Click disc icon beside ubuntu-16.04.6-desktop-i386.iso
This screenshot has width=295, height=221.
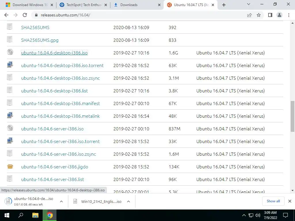(x=10, y=52)
